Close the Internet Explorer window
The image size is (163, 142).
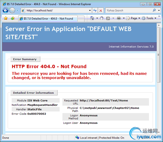[x=157, y=4]
